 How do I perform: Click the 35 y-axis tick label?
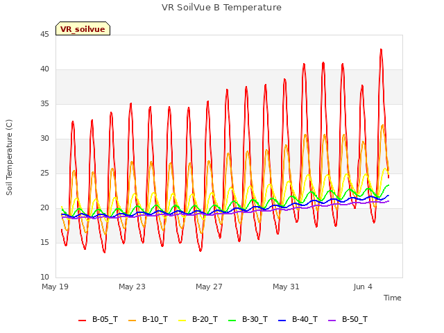point(44,104)
